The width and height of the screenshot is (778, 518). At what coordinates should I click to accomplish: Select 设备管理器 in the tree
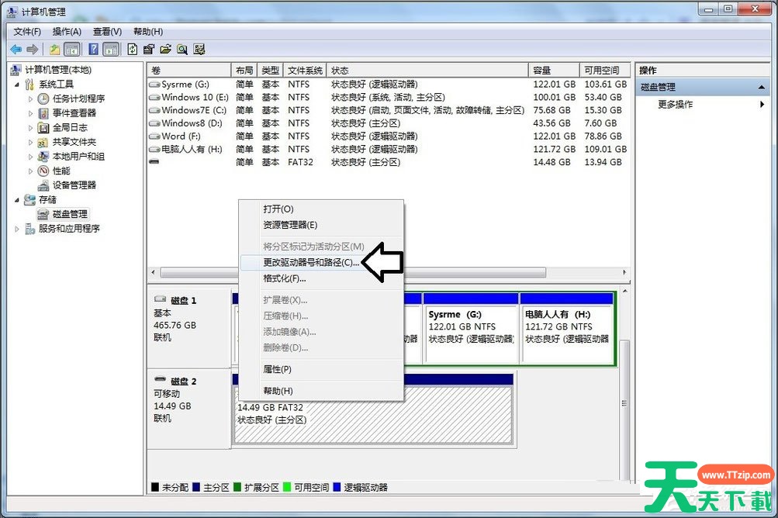74,185
